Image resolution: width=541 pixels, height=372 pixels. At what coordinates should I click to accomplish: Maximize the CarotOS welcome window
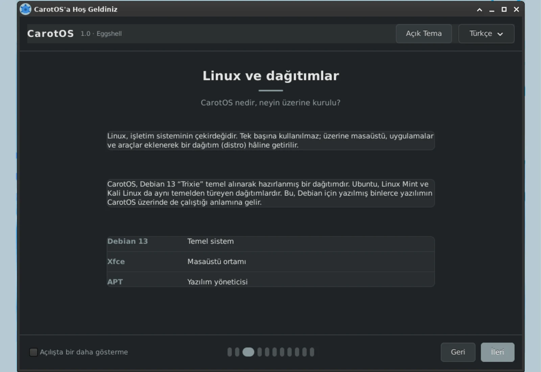tap(504, 9)
